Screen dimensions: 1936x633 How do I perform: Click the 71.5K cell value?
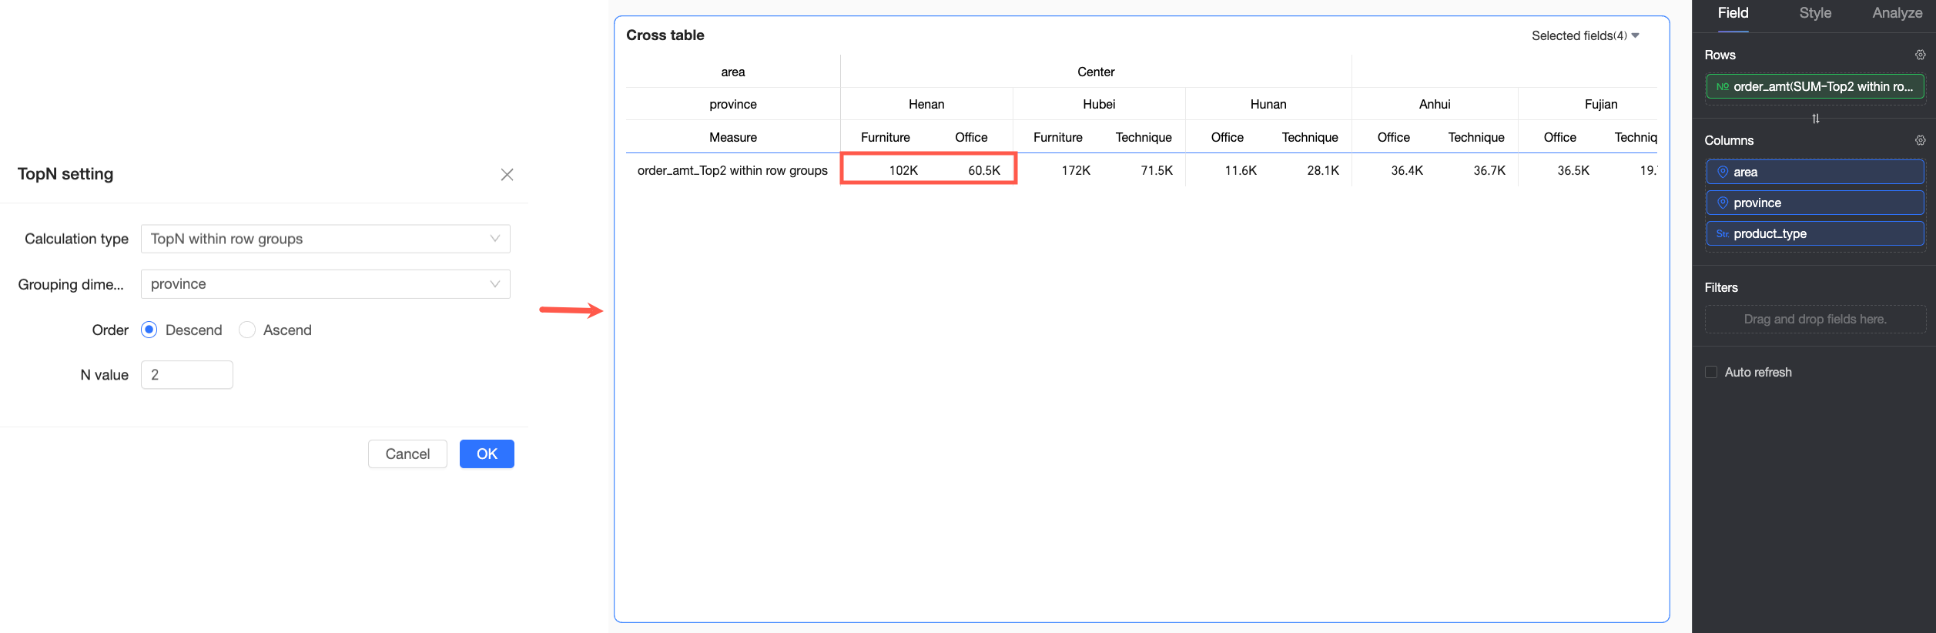click(x=1157, y=170)
